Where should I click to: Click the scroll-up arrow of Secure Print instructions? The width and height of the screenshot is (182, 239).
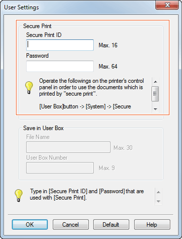155,82
